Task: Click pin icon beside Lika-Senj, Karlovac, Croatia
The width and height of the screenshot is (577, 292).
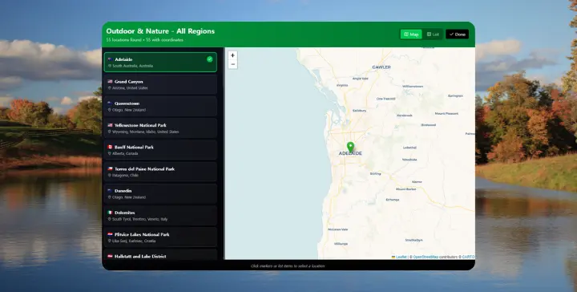Action: tap(109, 241)
